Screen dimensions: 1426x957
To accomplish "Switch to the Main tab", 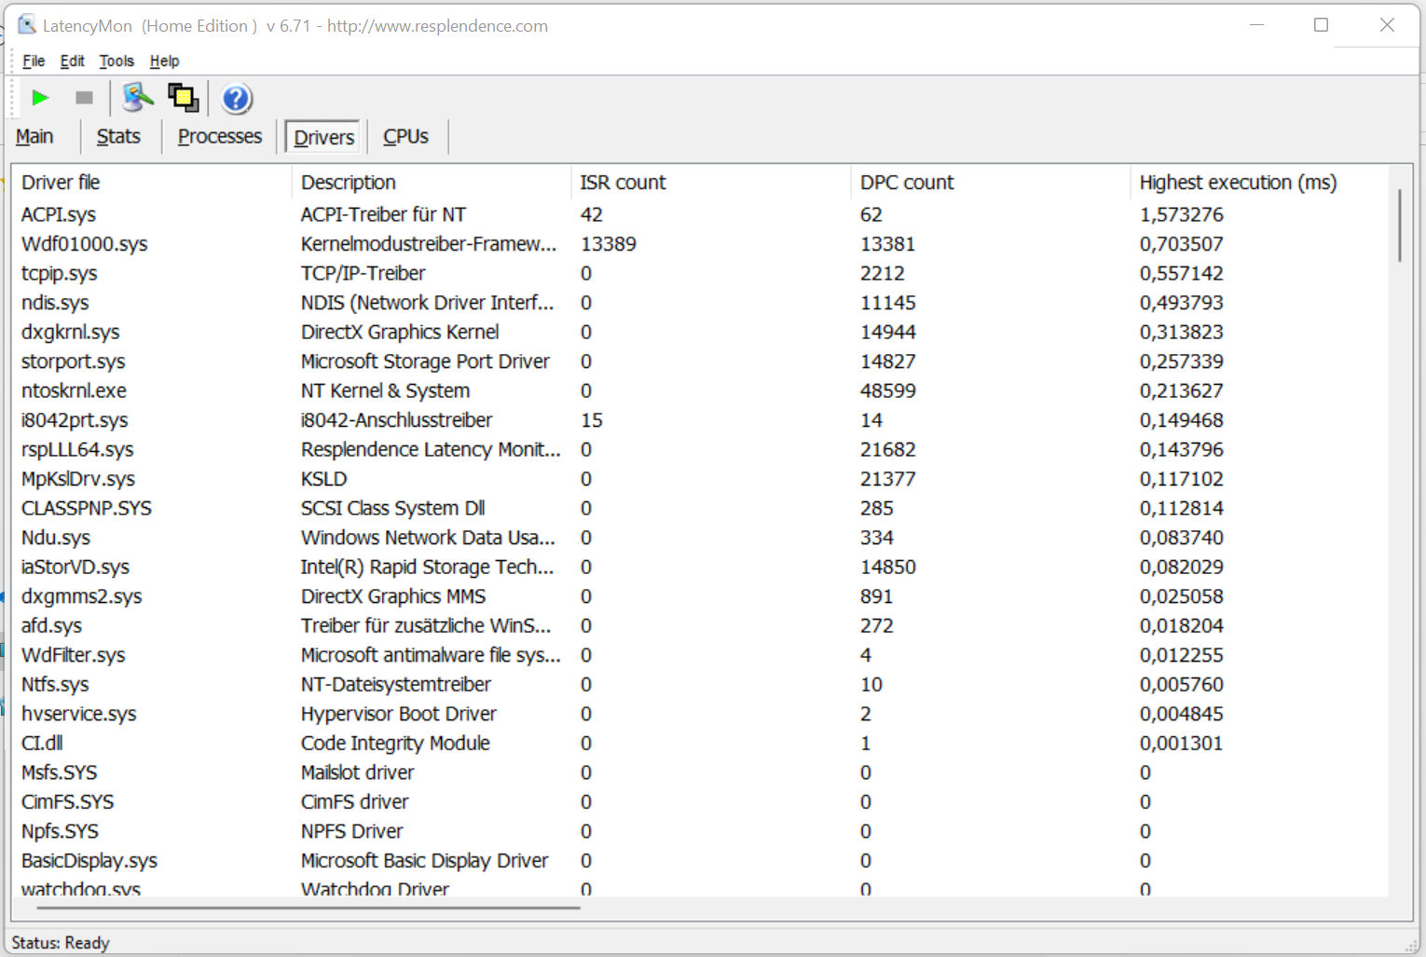I will point(34,137).
